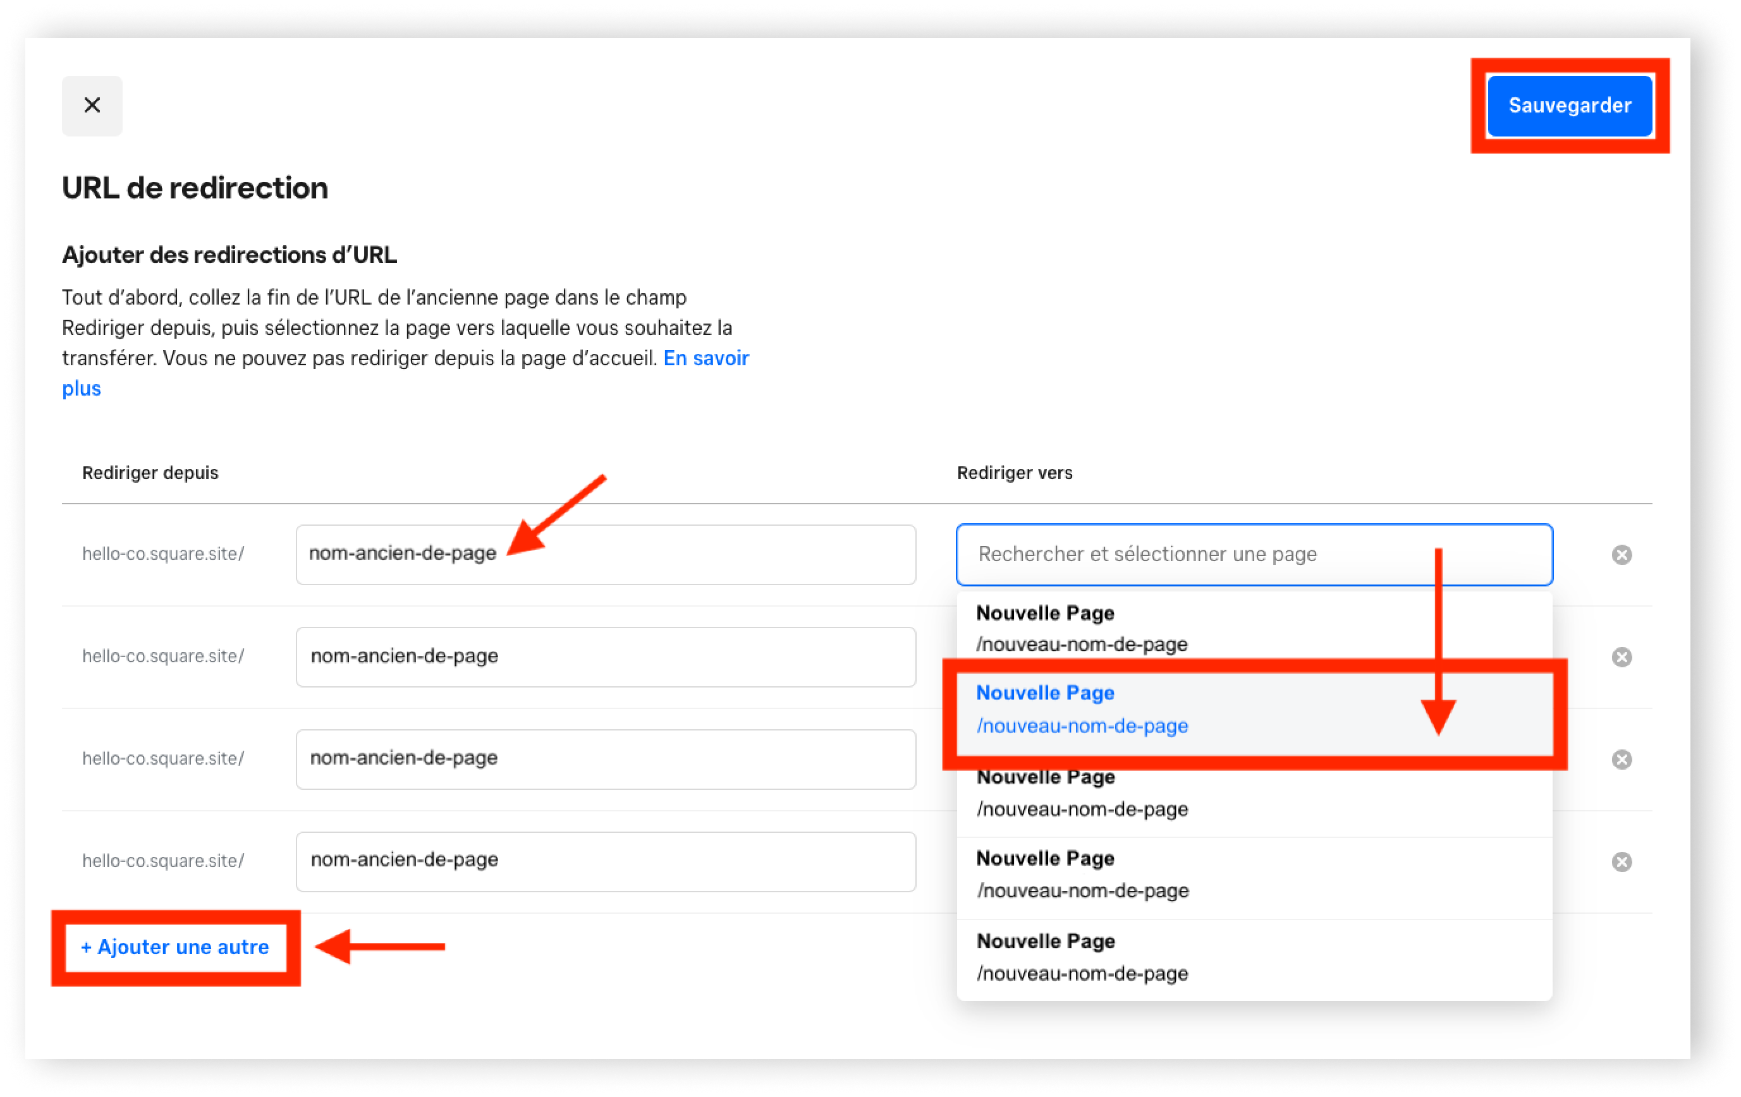Remove the third redirect row with its delete icon
Viewport: 1741px width, 1097px height.
[x=1622, y=760]
